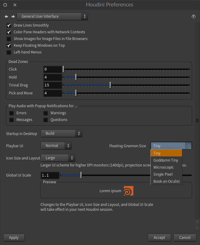
Task: Click the back arrow icon
Action: [6, 16]
